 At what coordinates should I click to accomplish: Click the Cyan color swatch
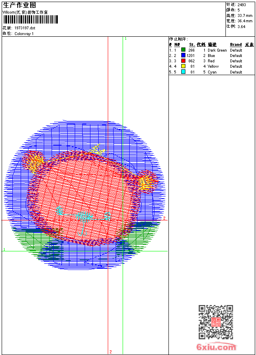(183, 72)
